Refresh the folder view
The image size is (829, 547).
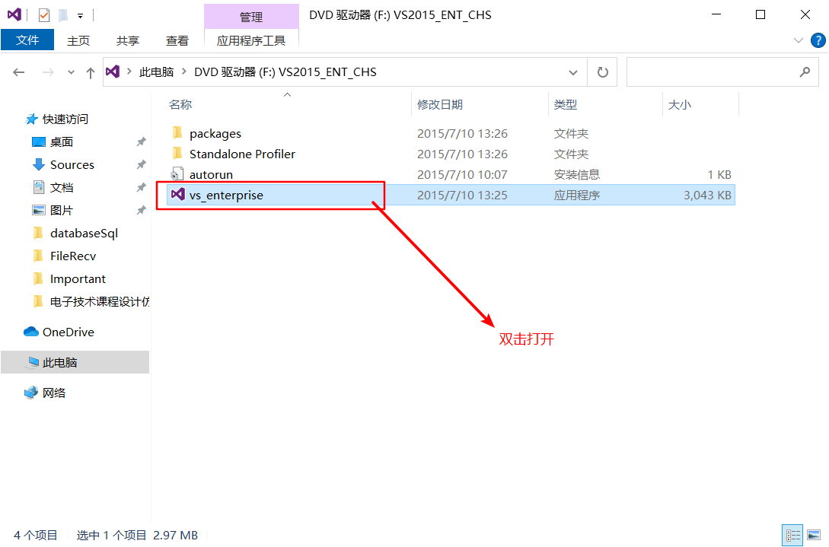click(x=603, y=72)
